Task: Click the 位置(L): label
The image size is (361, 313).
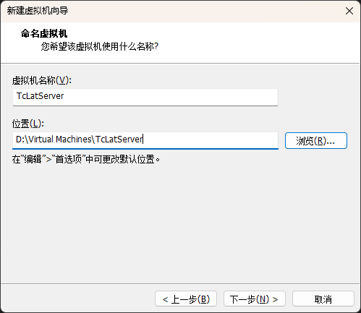Action: pos(28,124)
